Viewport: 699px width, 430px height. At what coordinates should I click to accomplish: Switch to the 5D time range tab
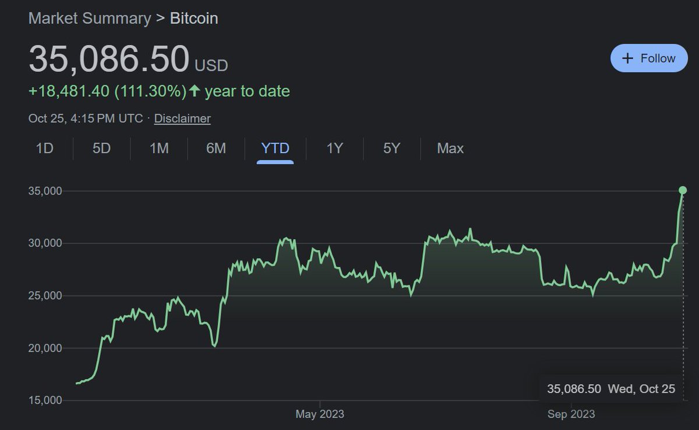click(x=101, y=149)
